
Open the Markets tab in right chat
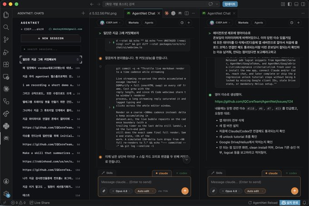[243, 23]
